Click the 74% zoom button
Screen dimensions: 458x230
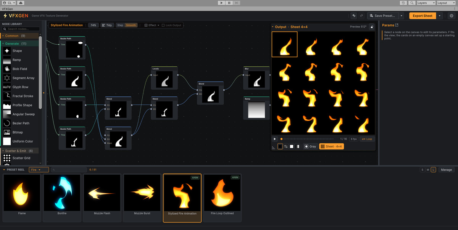[93, 25]
